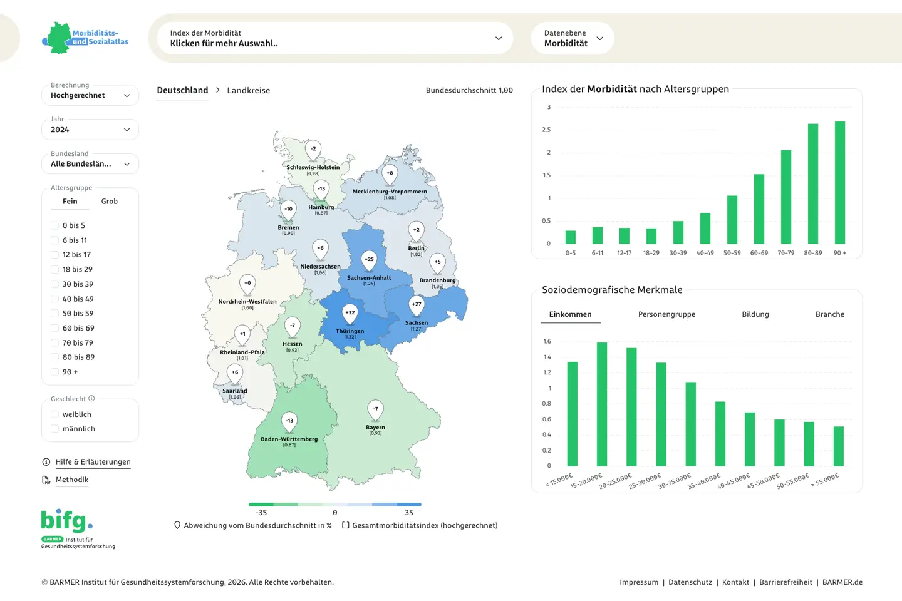Click the Sachsen map pin showing +27
The height and width of the screenshot is (601, 902).
417,306
